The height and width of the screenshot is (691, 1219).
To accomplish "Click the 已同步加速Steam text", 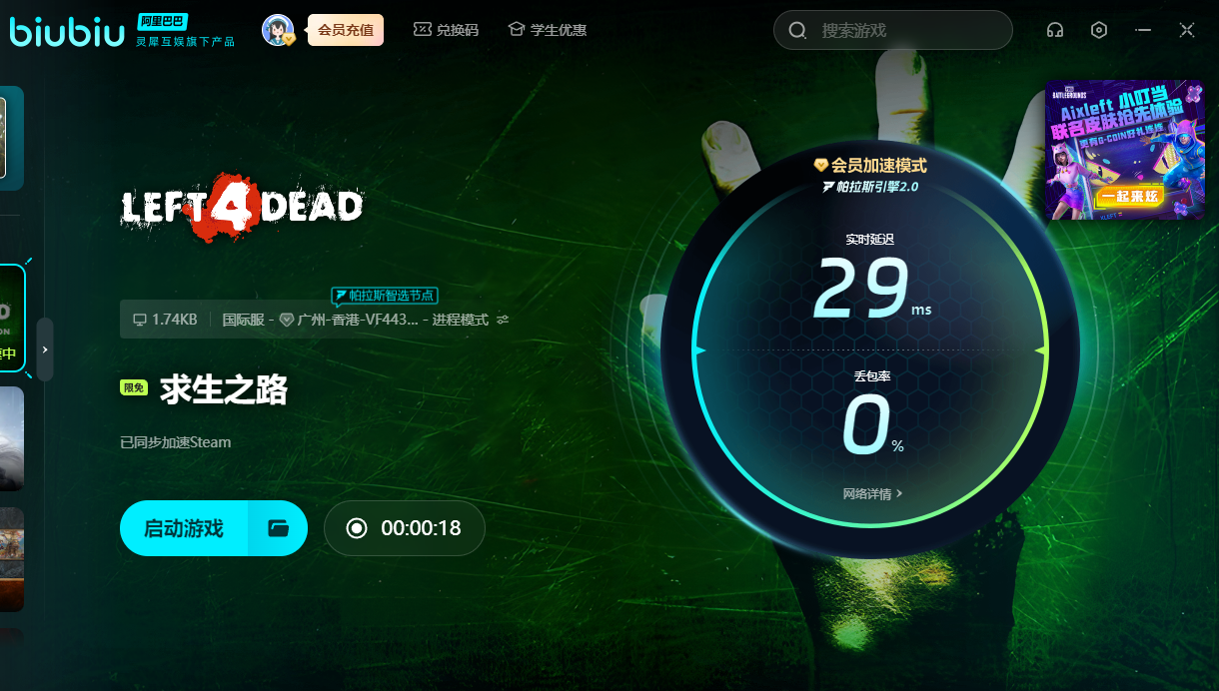I will click(175, 442).
